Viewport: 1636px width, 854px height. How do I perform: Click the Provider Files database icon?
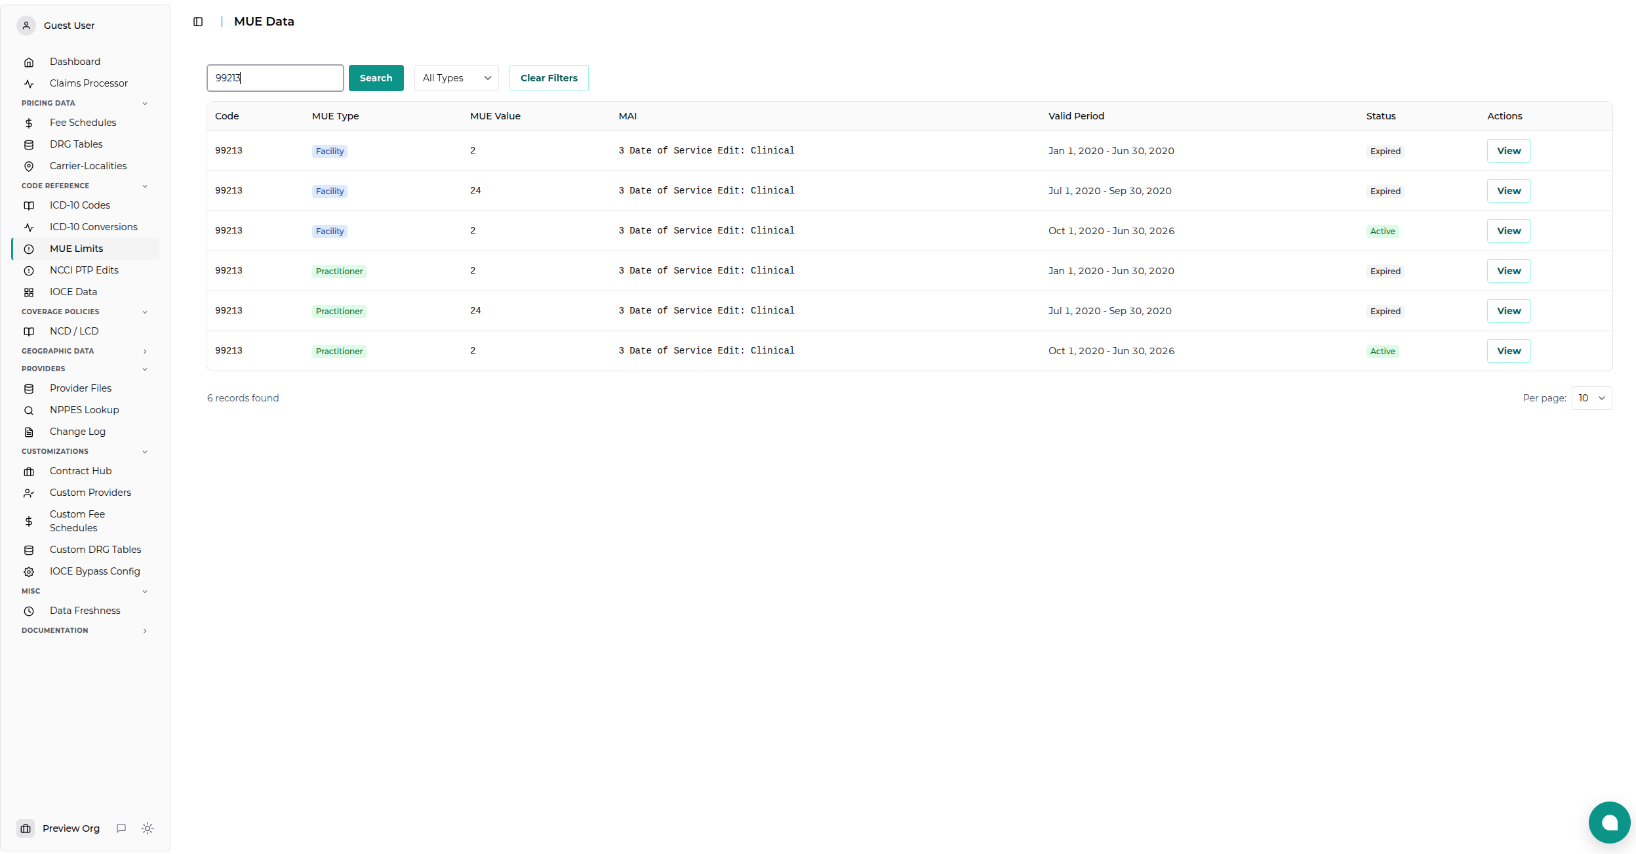tap(29, 389)
